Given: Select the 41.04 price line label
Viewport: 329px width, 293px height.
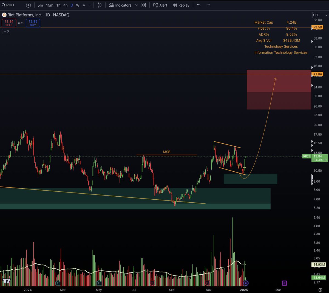Looking at the screenshot, I should coord(317,74).
